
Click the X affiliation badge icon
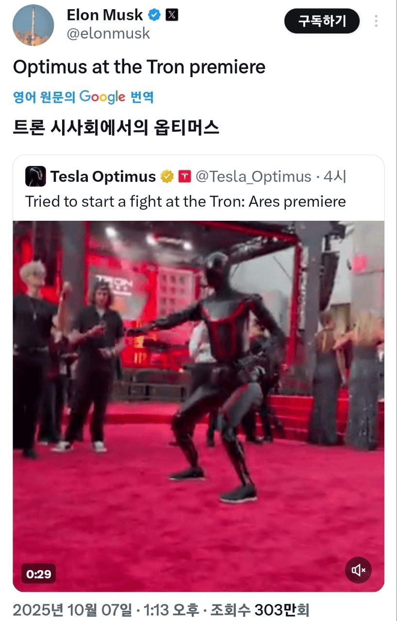(172, 15)
